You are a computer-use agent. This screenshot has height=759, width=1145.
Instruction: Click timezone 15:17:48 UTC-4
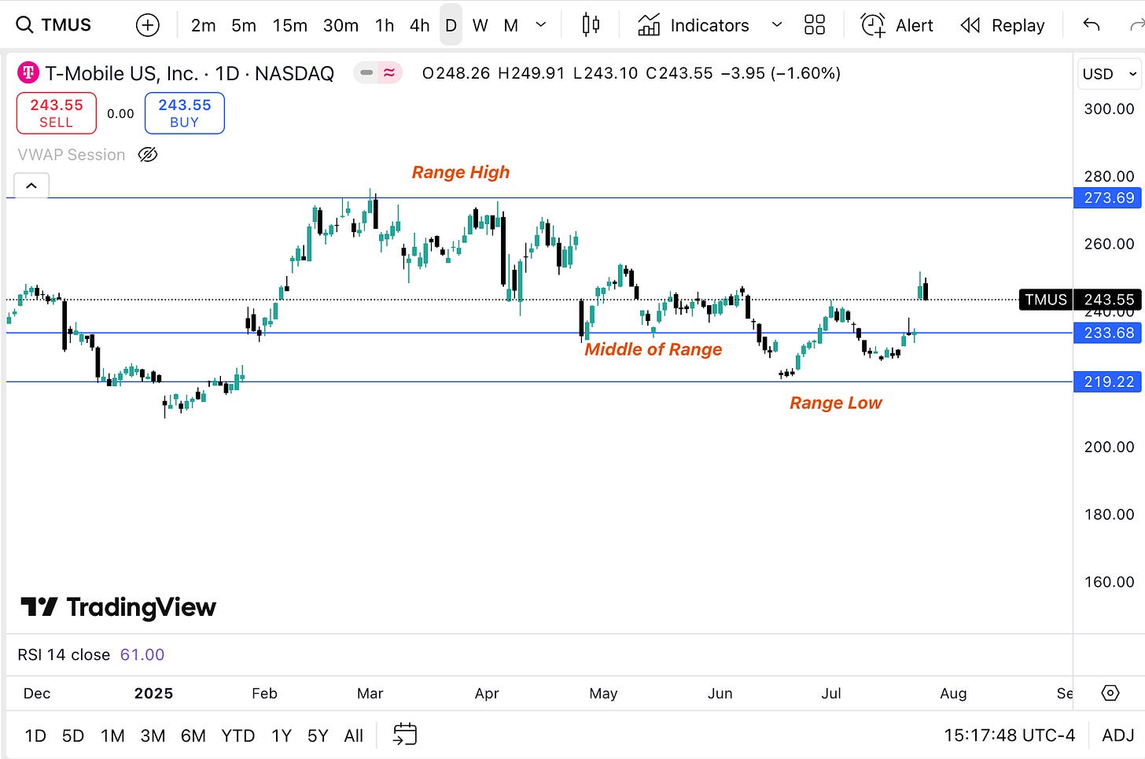pyautogui.click(x=1009, y=735)
